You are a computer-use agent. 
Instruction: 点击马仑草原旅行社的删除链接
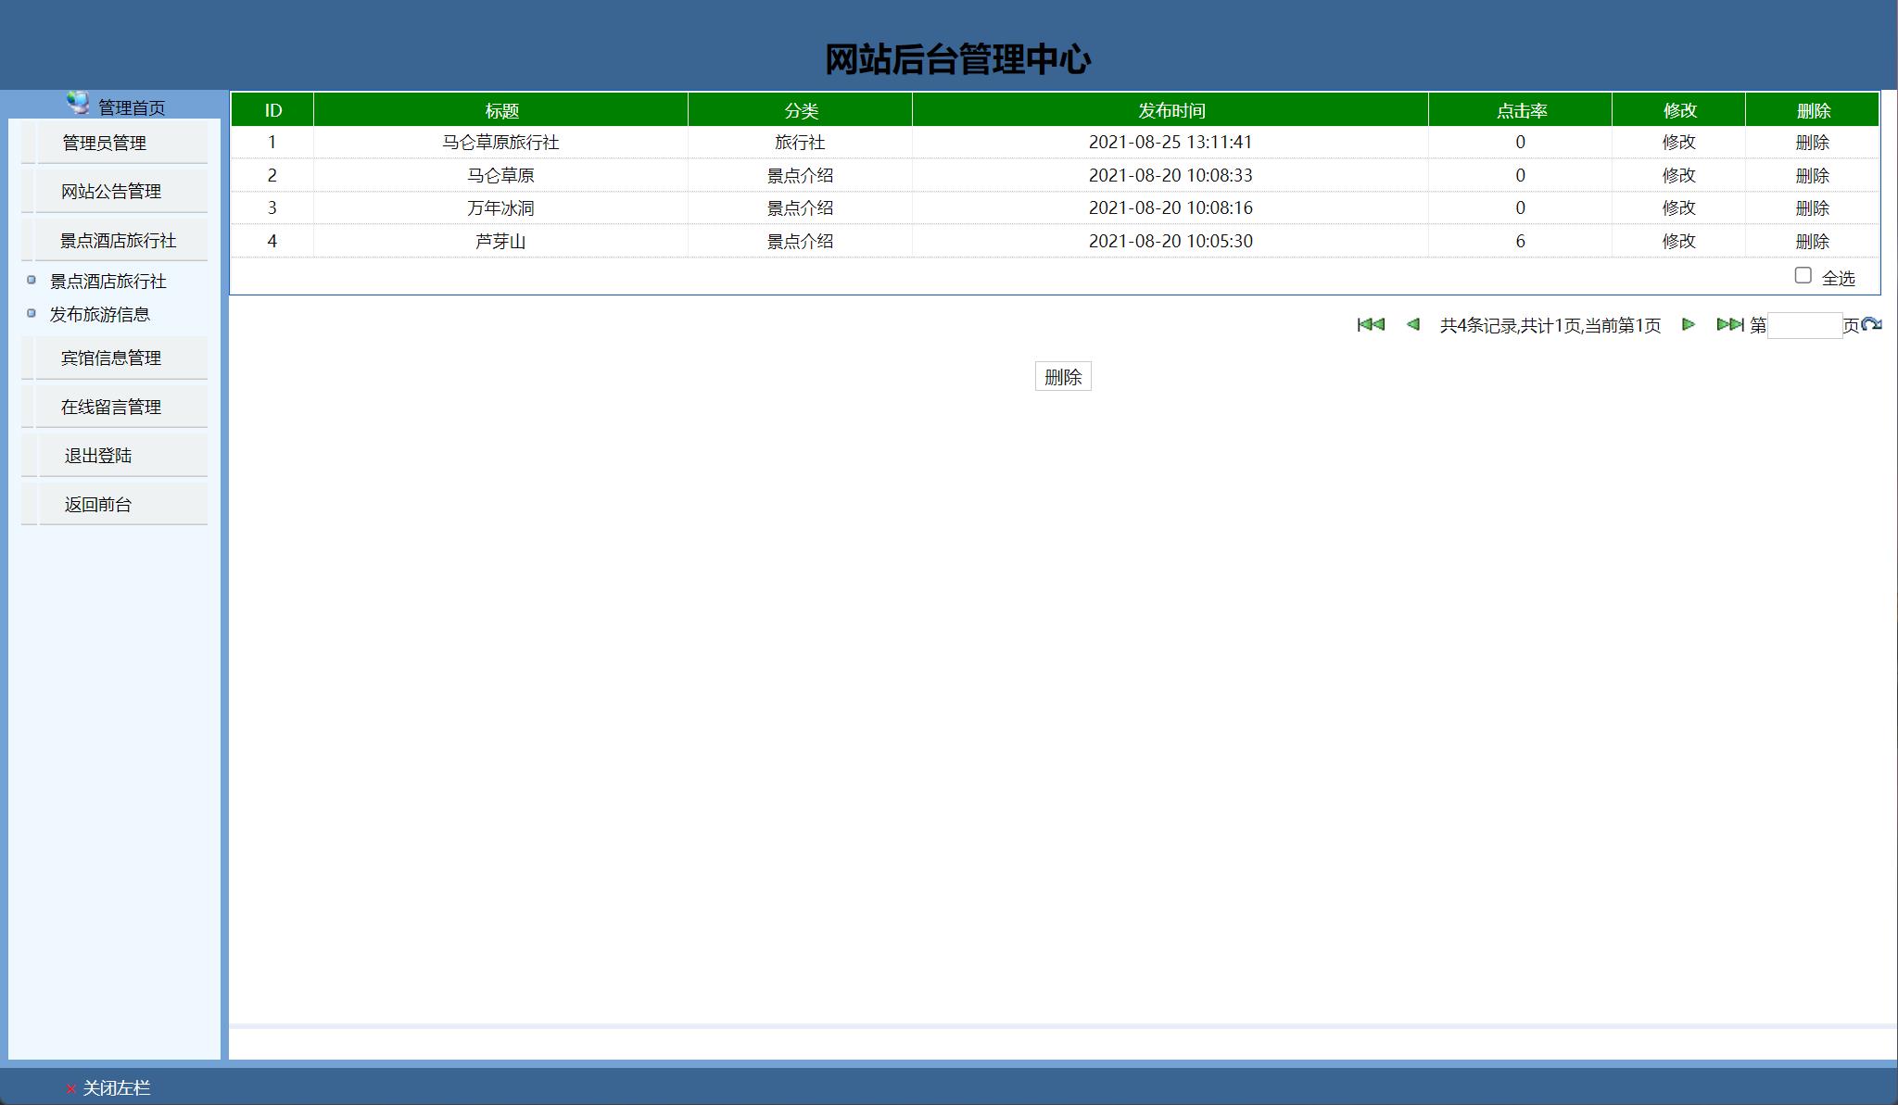(1812, 142)
